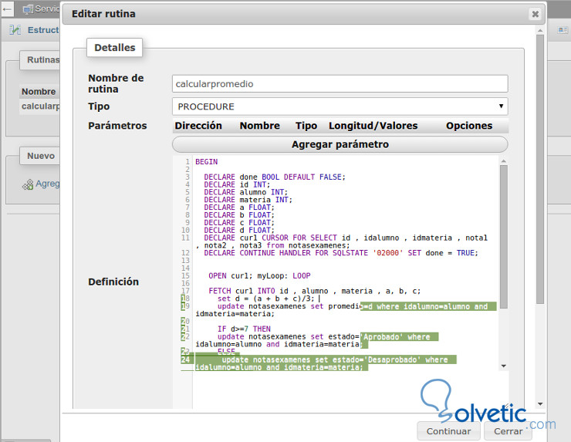Click the Continuar button
Image resolution: width=571 pixels, height=442 pixels.
click(x=448, y=431)
